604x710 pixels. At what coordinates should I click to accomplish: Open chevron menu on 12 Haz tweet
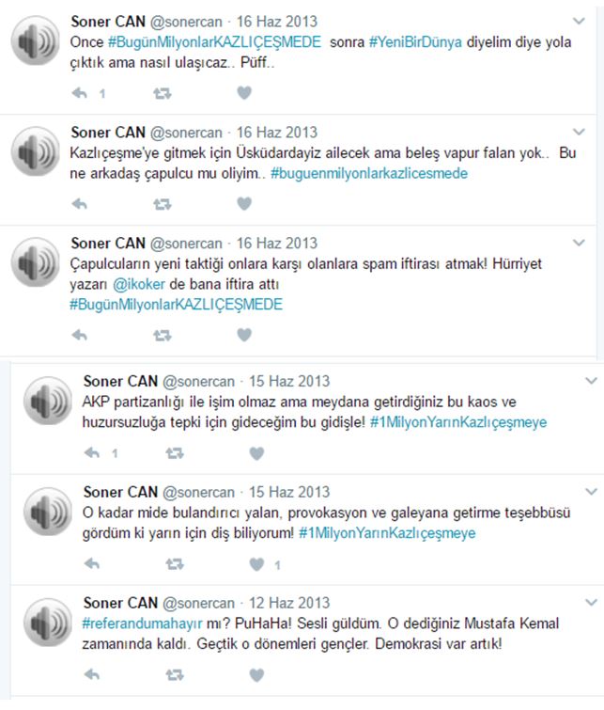click(x=592, y=603)
